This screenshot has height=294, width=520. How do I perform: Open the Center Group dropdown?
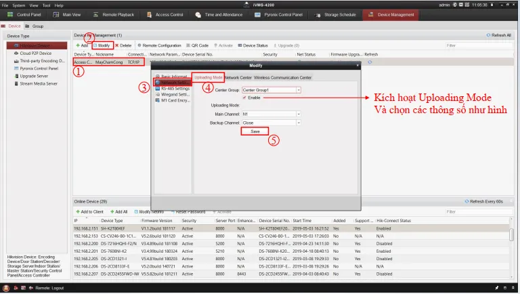click(298, 89)
